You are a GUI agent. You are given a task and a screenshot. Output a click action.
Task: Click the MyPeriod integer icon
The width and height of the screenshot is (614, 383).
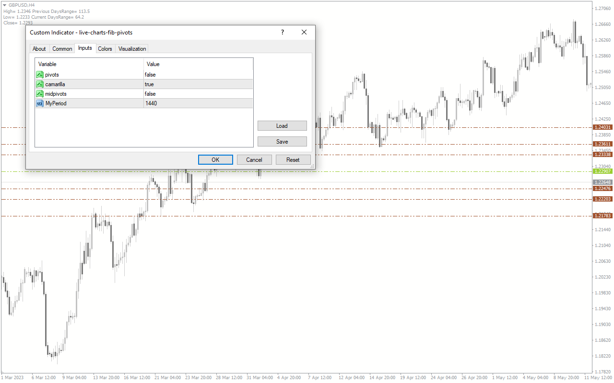click(x=40, y=103)
